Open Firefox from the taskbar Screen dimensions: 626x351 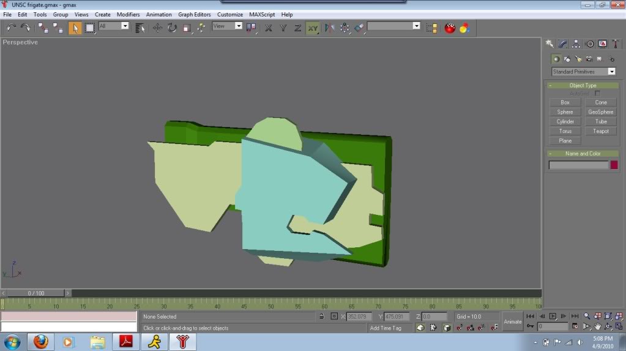pyautogui.click(x=41, y=342)
